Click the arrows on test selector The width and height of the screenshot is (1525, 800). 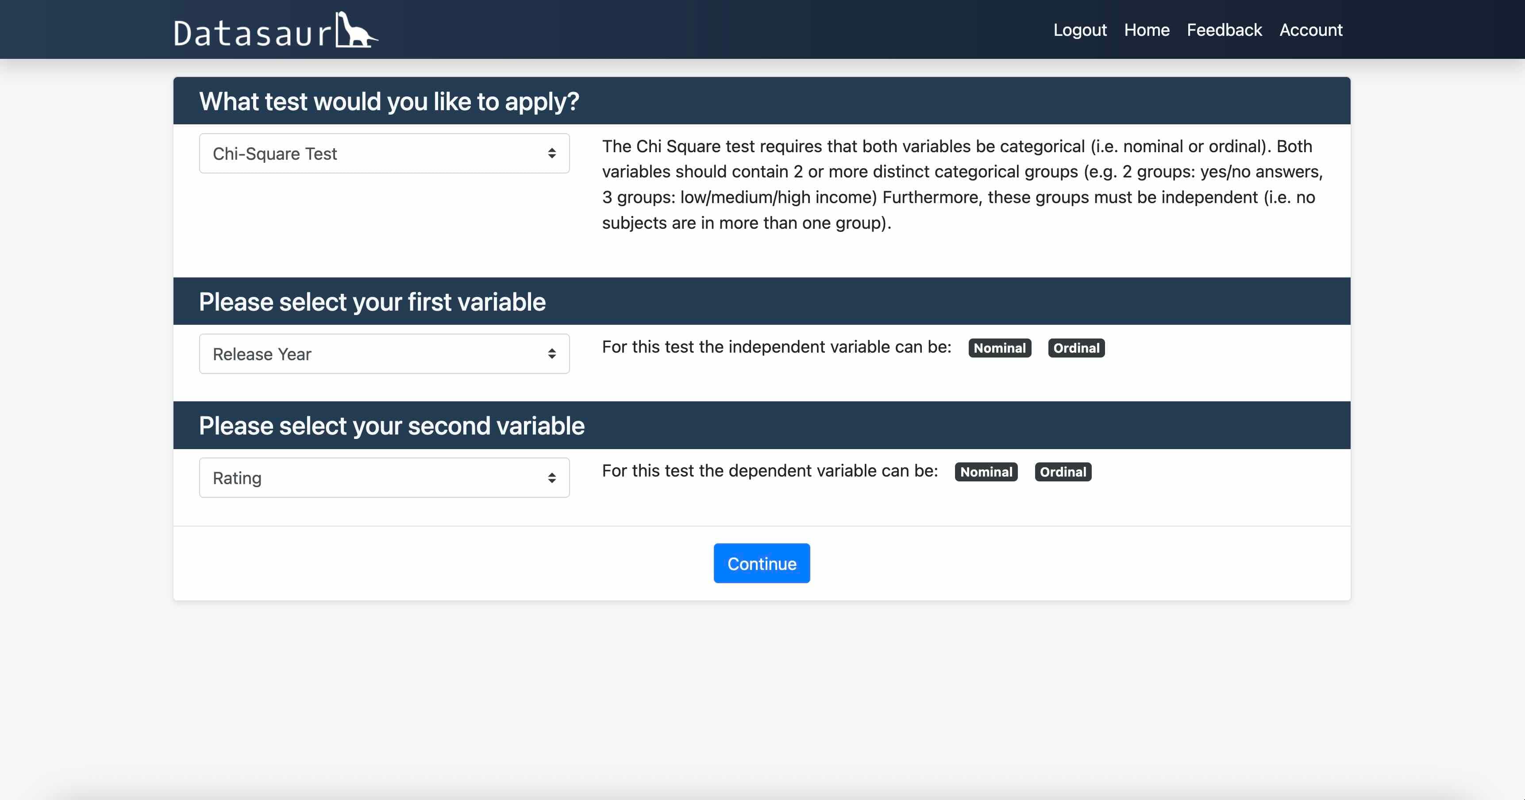tap(552, 154)
